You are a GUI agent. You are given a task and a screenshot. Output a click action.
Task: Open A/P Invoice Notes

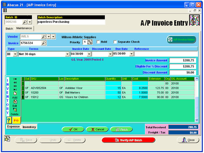(x=181, y=39)
